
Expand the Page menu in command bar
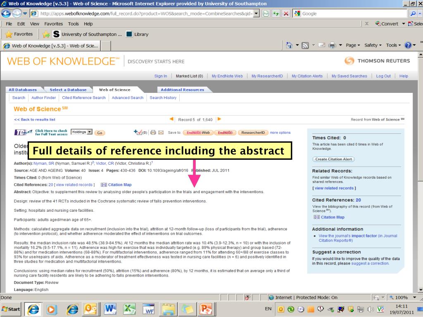353,45
